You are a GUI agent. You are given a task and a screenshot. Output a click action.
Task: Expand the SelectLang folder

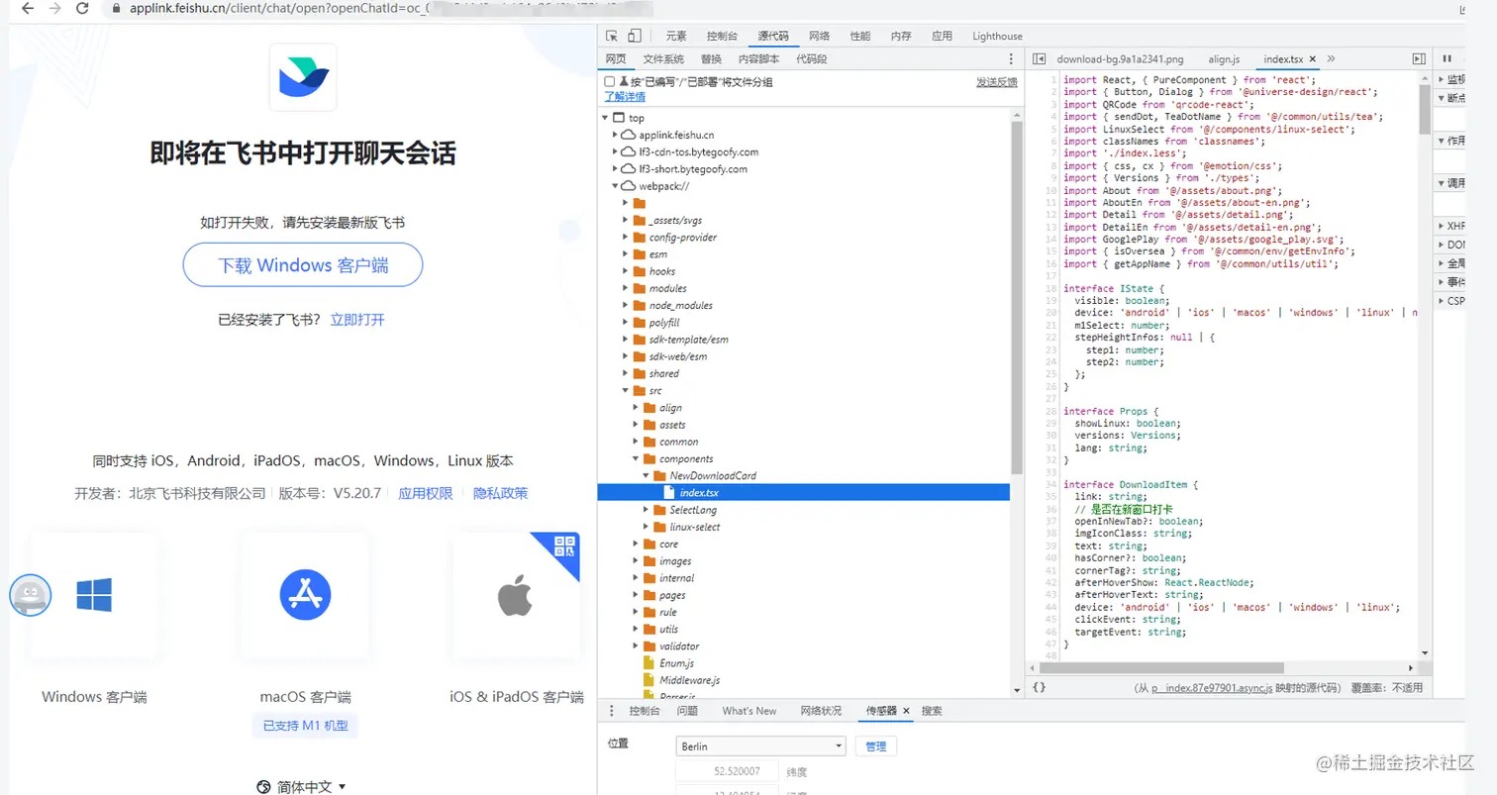point(646,510)
